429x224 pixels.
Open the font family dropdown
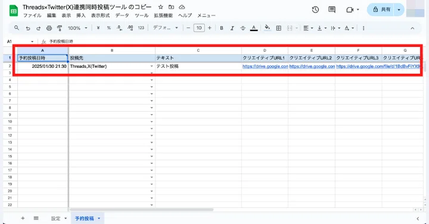[x=165, y=28]
